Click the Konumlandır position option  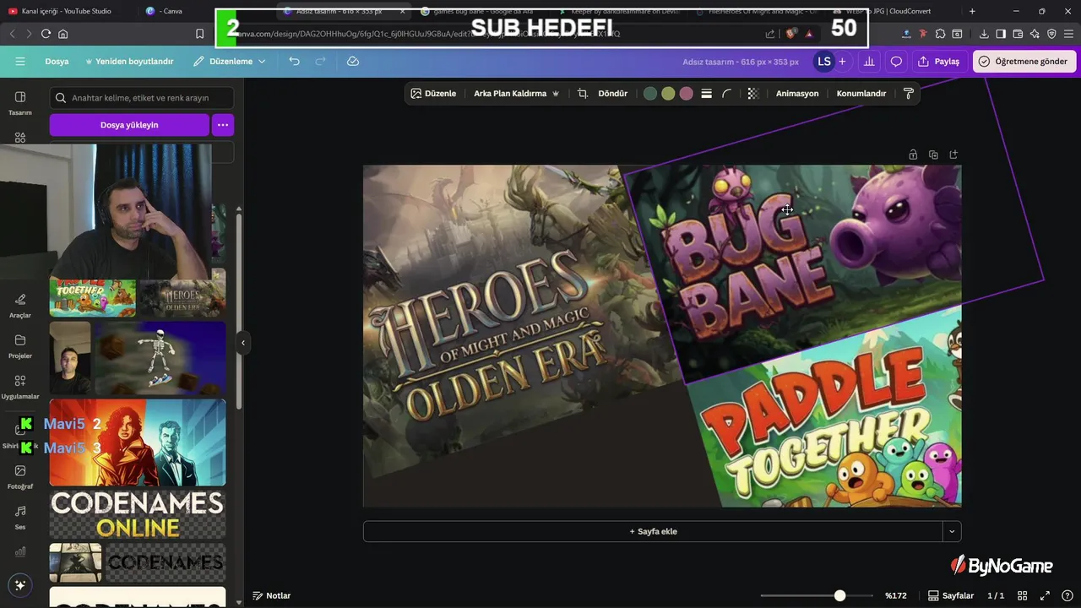[861, 94]
